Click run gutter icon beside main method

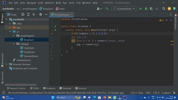55,30
